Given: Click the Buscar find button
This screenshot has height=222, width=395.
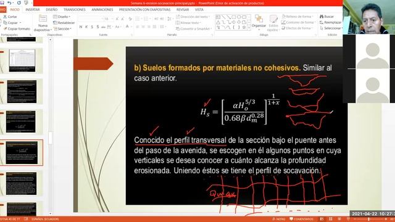Looking at the screenshot, I should tap(326, 17).
